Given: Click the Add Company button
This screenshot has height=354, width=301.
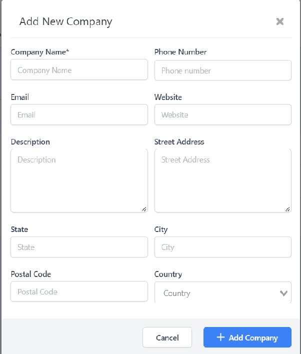Looking at the screenshot, I should pyautogui.click(x=247, y=337).
